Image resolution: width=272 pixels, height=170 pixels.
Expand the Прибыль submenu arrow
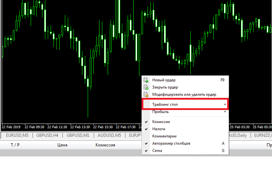[x=225, y=112]
